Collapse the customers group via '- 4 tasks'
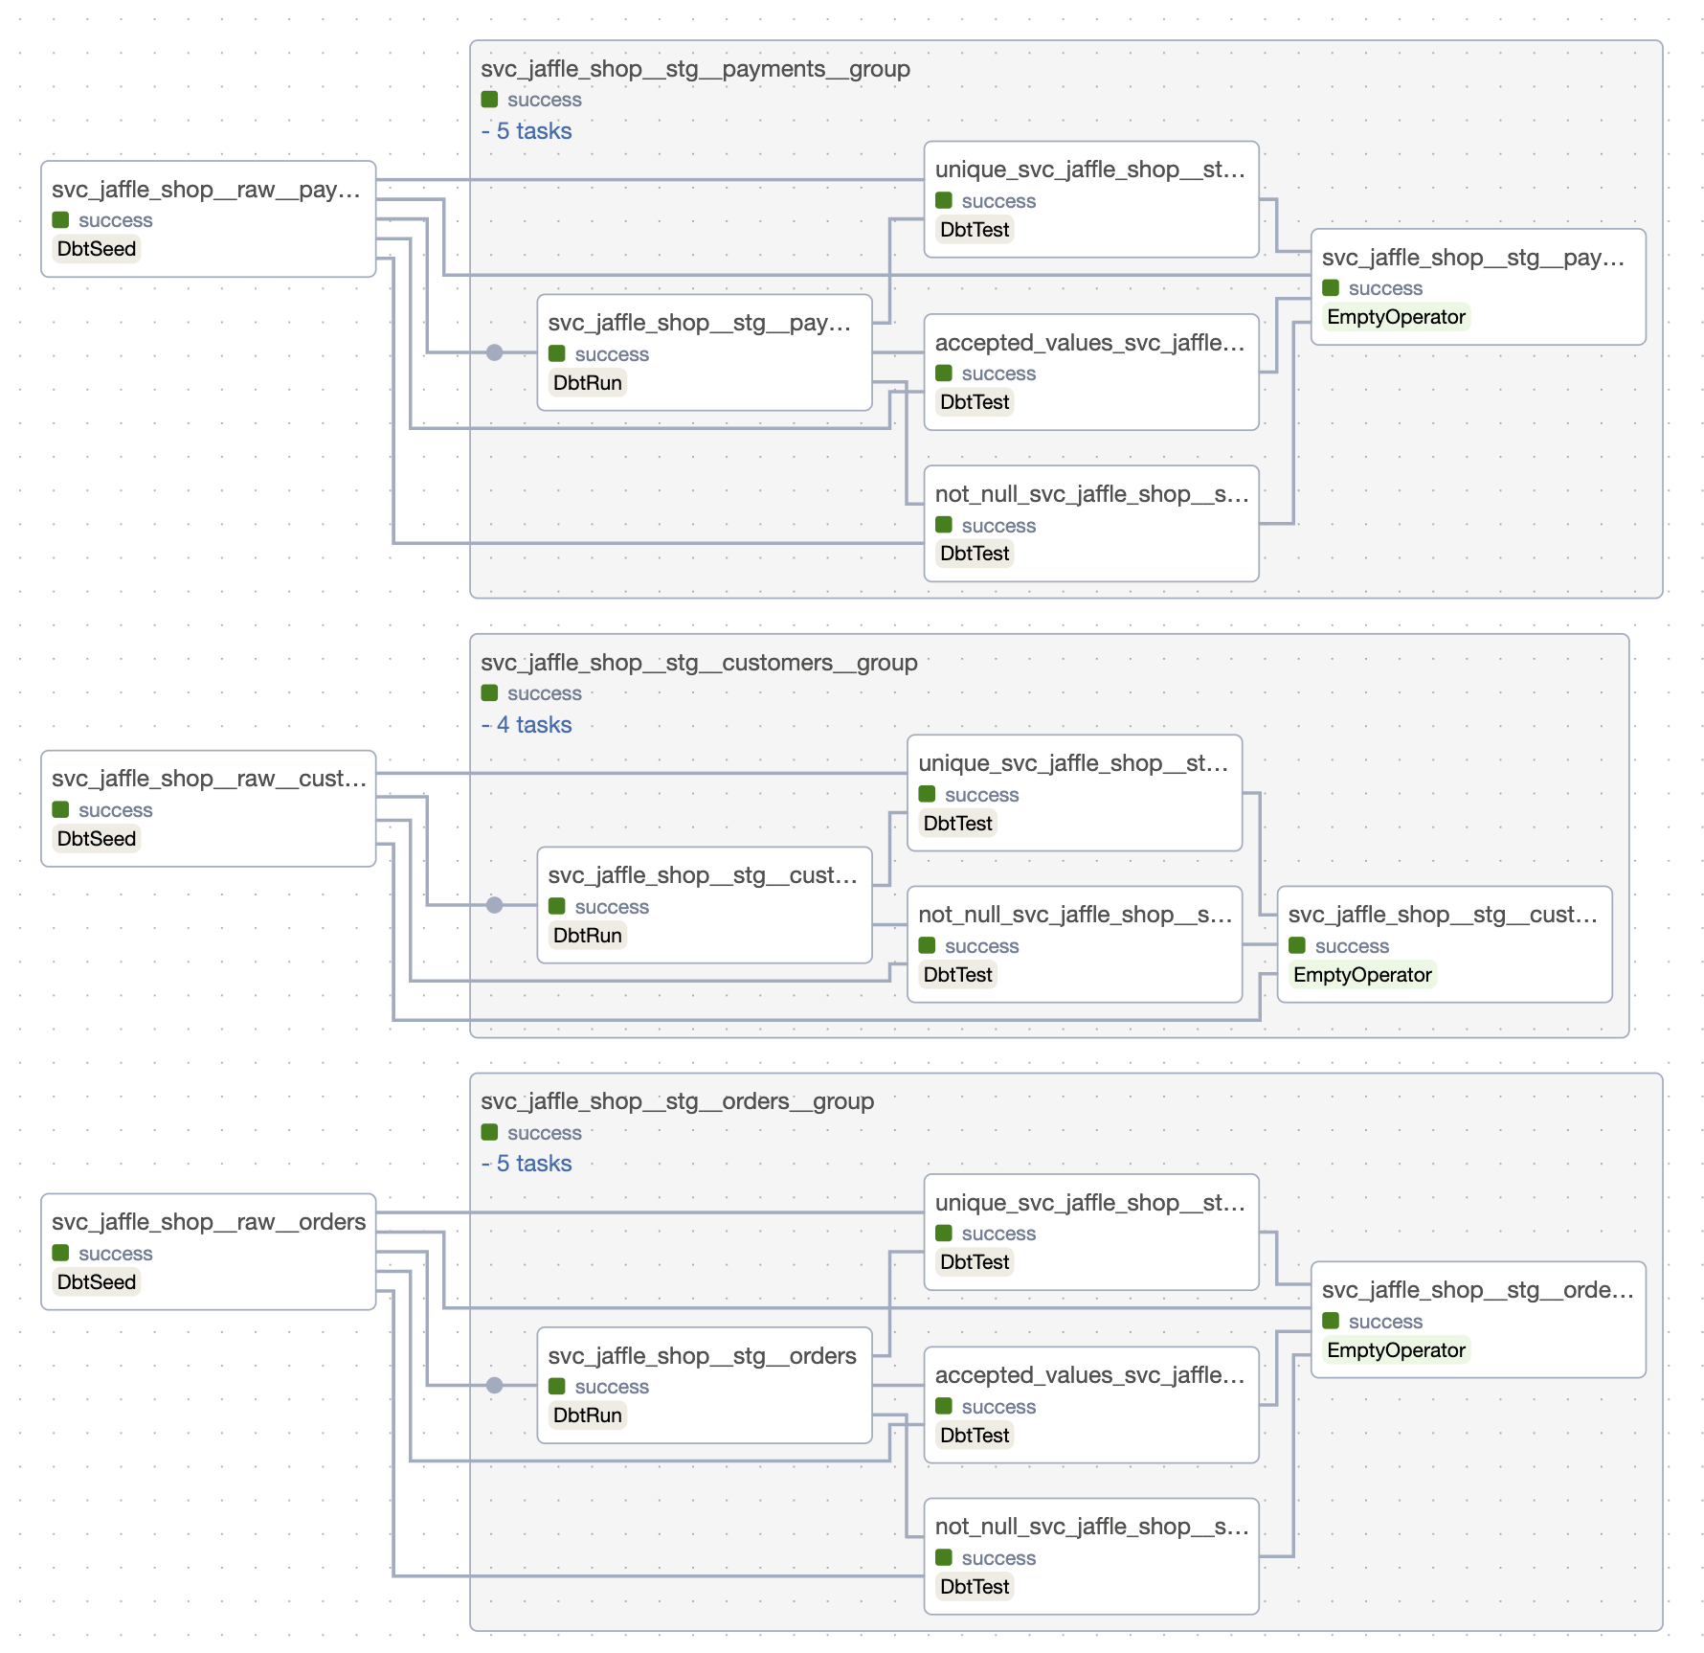The width and height of the screenshot is (1704, 1653). coord(527,725)
